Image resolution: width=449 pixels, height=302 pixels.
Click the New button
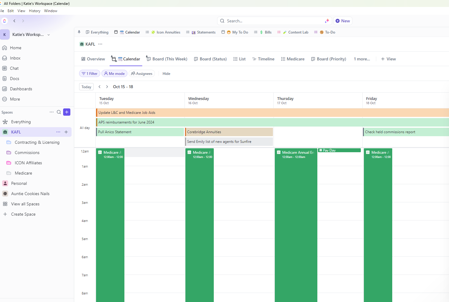(x=343, y=21)
